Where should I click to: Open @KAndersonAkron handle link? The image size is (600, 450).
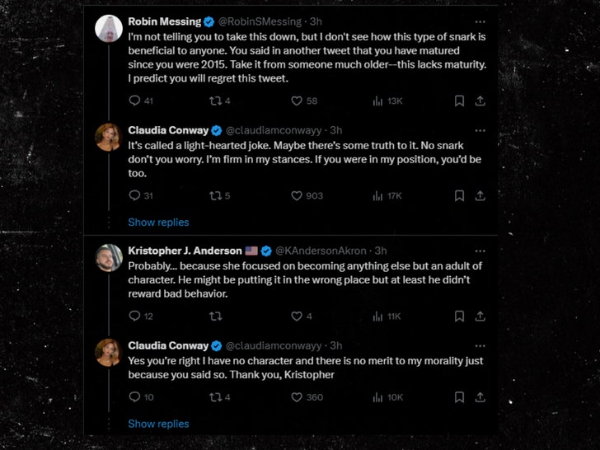click(322, 251)
